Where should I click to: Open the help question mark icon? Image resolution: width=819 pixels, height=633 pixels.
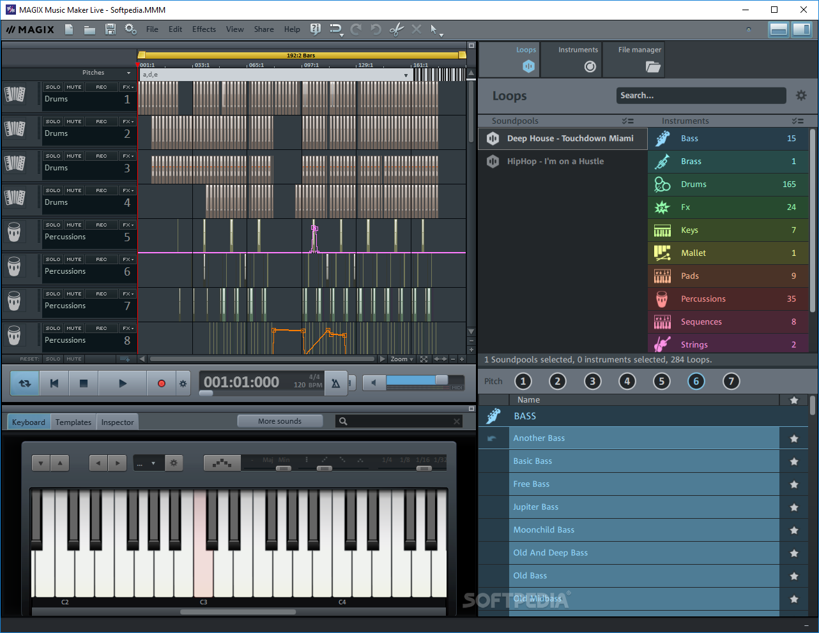click(315, 29)
